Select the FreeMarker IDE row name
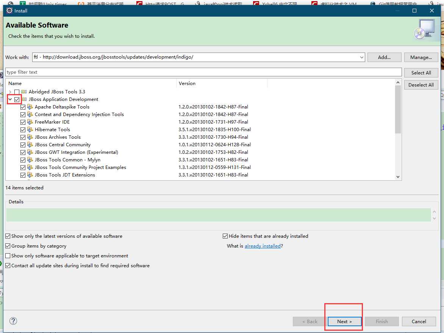444x333 pixels. click(52, 122)
